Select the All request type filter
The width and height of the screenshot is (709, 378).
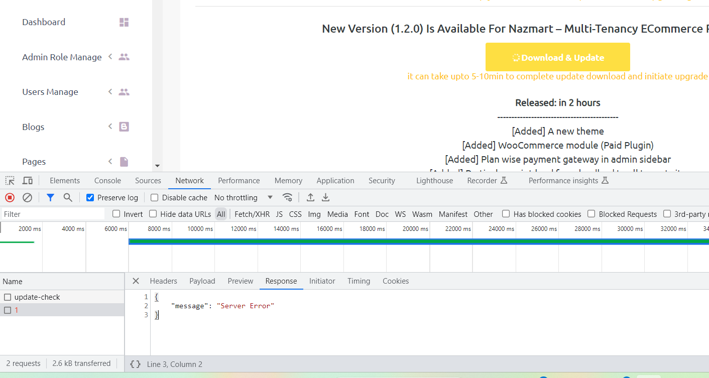(x=221, y=214)
